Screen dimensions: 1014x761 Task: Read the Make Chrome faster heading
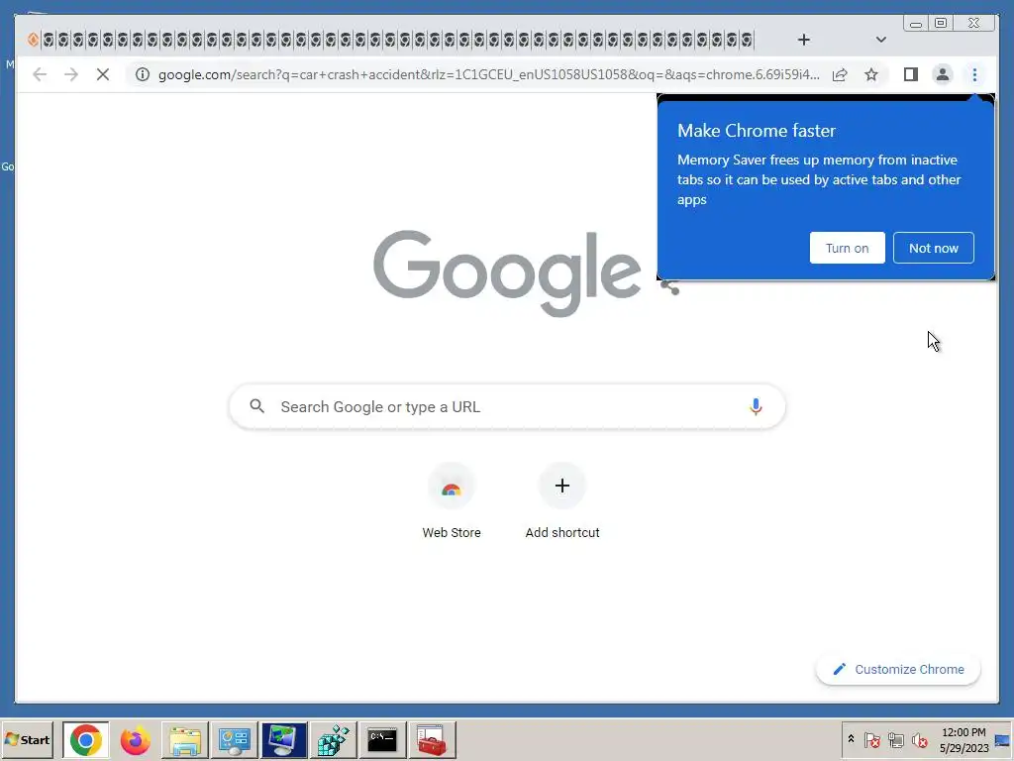[x=756, y=131]
